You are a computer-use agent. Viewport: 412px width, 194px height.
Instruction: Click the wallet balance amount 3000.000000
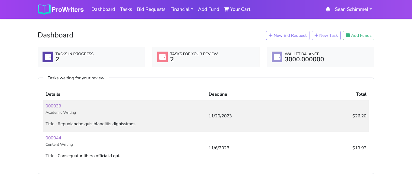coord(304,59)
